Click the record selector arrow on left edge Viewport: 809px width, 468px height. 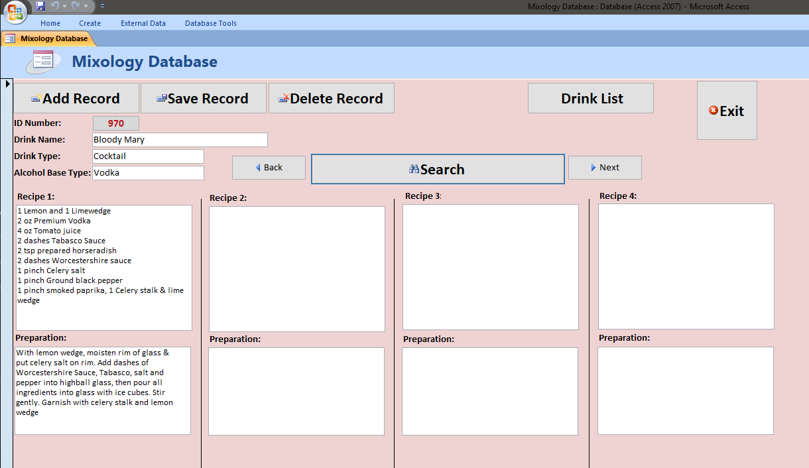pyautogui.click(x=7, y=84)
